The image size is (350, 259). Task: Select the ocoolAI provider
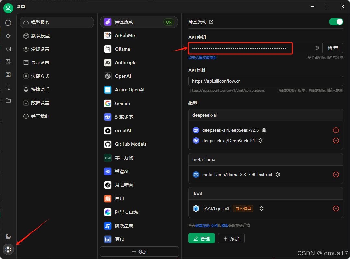[139, 130]
